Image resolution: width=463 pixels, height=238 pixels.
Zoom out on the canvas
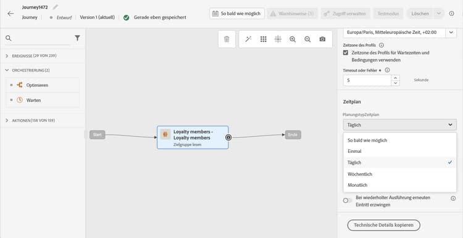(x=307, y=39)
